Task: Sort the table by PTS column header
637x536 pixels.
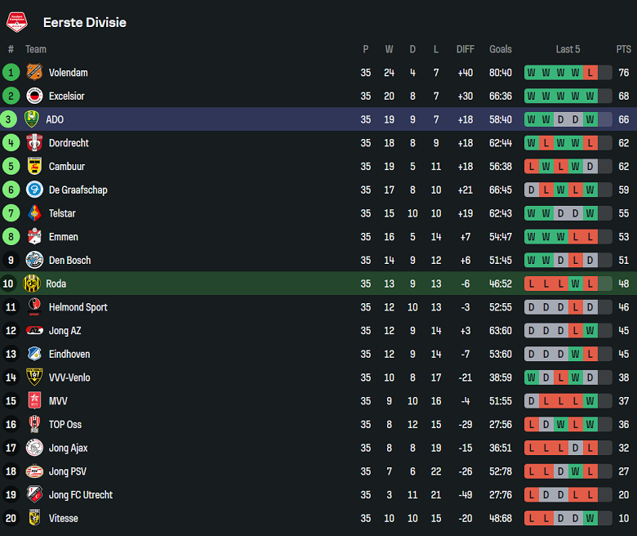Action: click(x=624, y=49)
